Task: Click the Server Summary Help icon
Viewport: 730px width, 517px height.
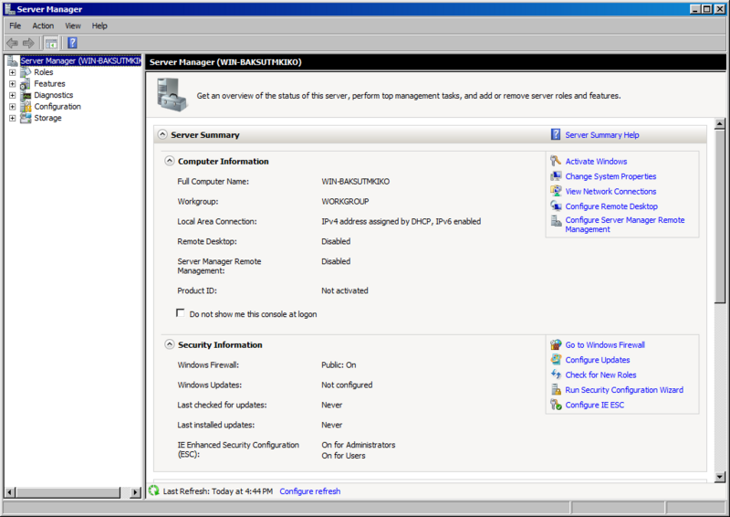Action: (556, 135)
